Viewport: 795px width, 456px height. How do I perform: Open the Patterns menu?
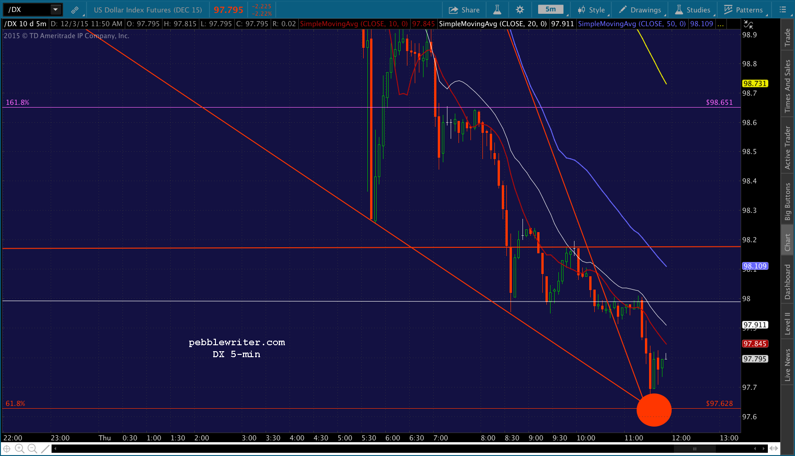pos(743,10)
